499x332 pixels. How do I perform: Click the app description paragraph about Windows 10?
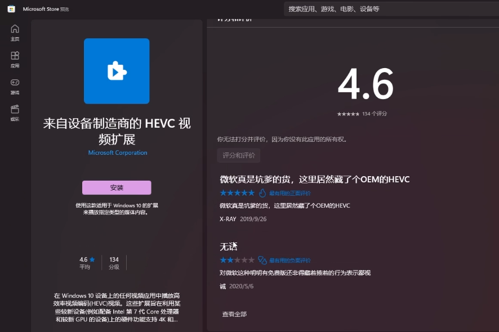pyautogui.click(x=117, y=307)
